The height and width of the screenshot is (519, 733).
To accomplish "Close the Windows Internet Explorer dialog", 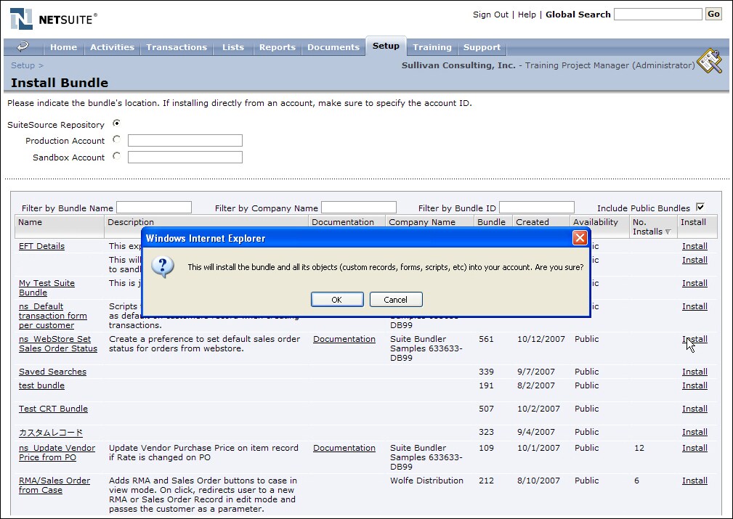I will point(580,238).
